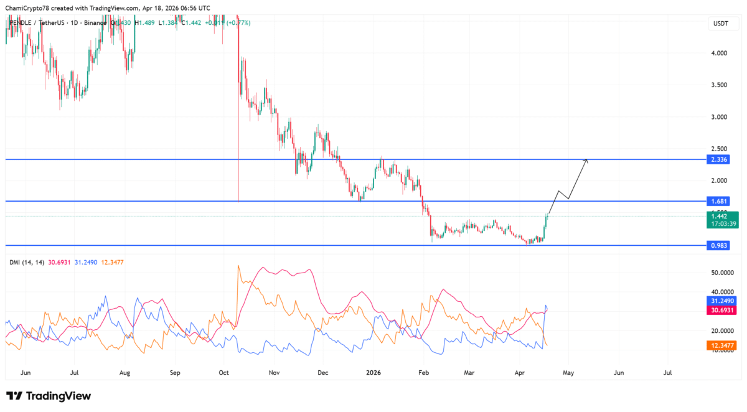Image resolution: width=747 pixels, height=412 pixels.
Task: Click the red 30.6931 DMI axis label
Action: [x=722, y=309]
